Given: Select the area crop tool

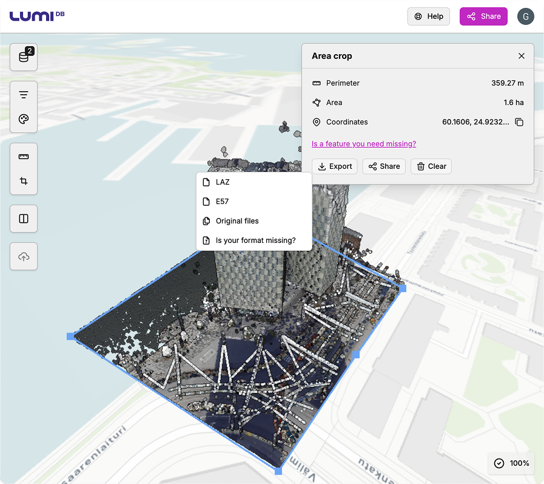Looking at the screenshot, I should tap(24, 181).
